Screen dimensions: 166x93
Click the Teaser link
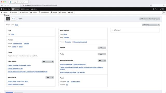click(20, 47)
